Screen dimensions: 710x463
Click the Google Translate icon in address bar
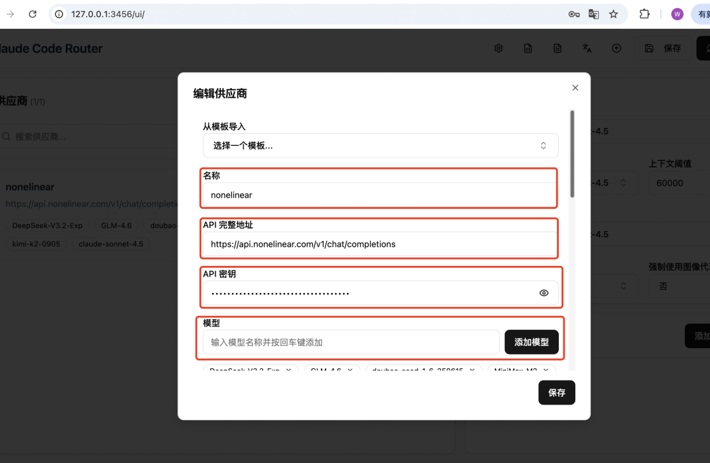[x=594, y=14]
